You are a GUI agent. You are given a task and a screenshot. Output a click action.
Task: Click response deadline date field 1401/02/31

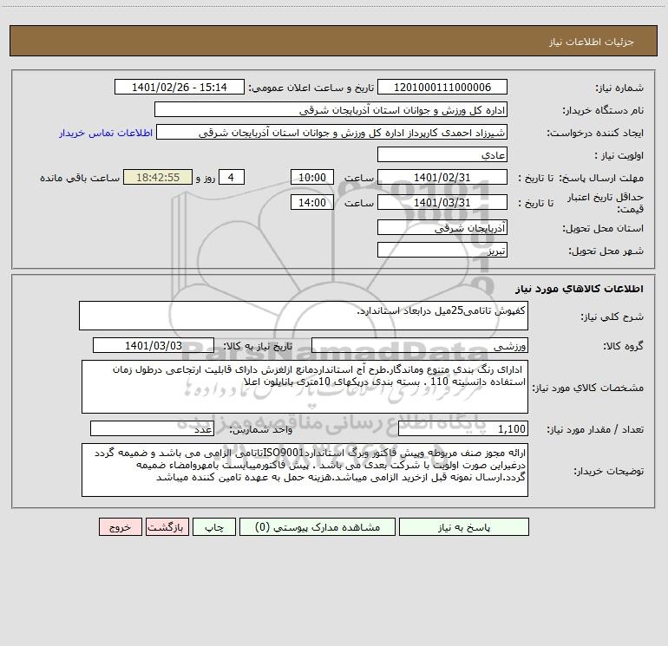coord(442,178)
